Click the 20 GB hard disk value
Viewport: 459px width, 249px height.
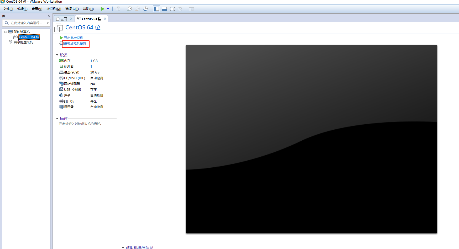pos(95,72)
